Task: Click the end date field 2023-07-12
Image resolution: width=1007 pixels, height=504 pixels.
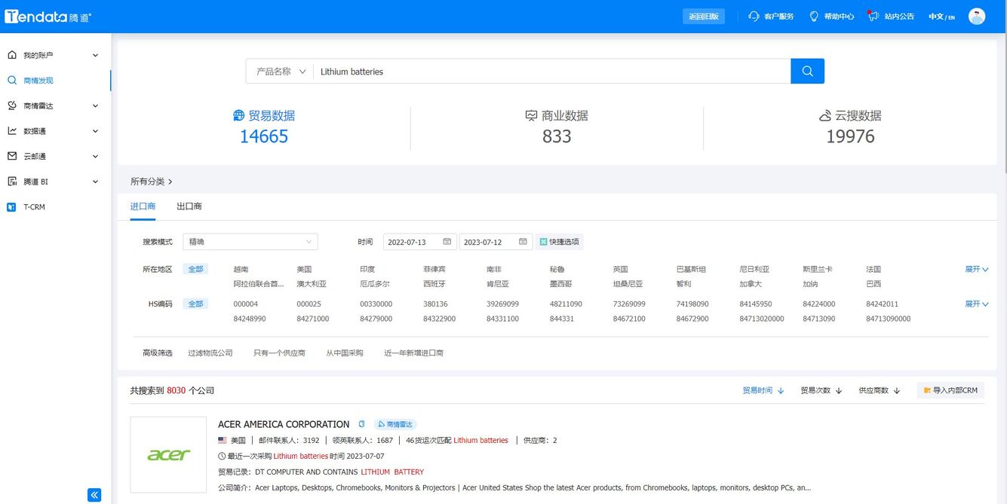Action: pyautogui.click(x=496, y=242)
